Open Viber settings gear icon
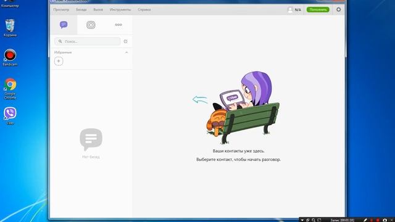395x222 pixels. [x=339, y=10]
